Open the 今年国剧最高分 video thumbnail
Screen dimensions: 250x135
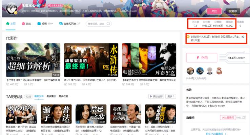(161, 114)
